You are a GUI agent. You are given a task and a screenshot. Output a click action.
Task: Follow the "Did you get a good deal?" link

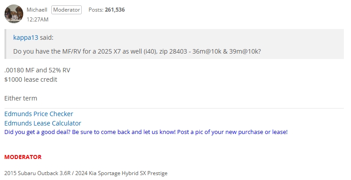point(38,132)
